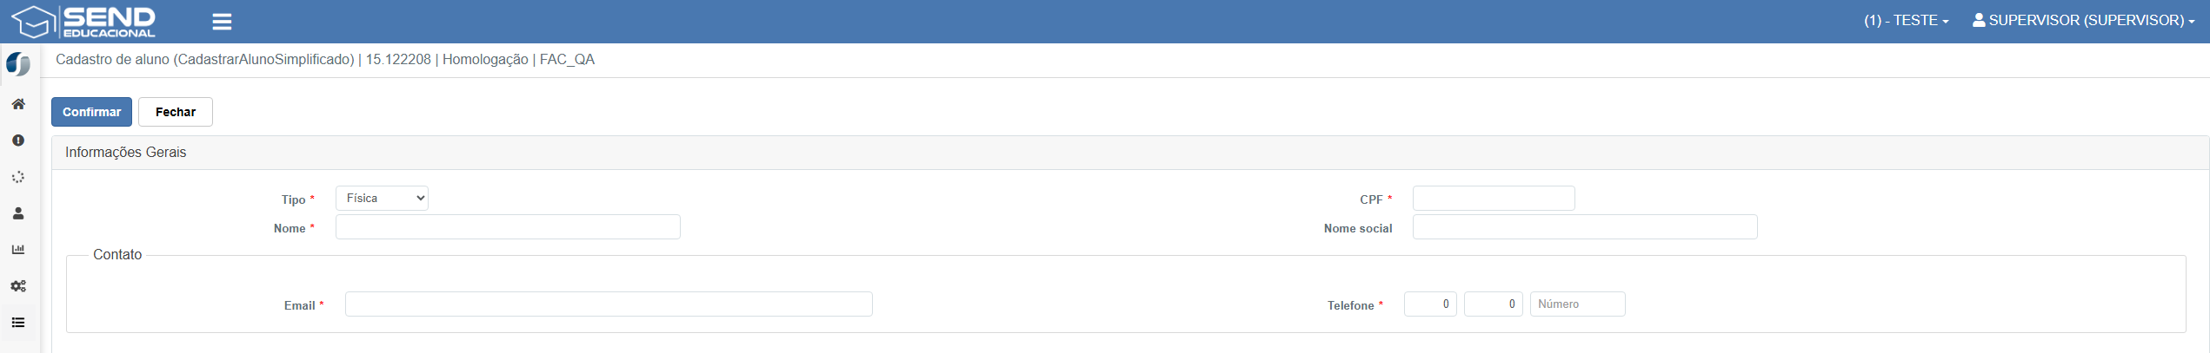Open the settings gears sidebar icon
The height and width of the screenshot is (353, 2210).
tap(18, 286)
